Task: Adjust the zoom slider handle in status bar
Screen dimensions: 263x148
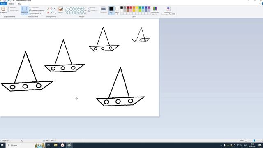Action: 254,141
